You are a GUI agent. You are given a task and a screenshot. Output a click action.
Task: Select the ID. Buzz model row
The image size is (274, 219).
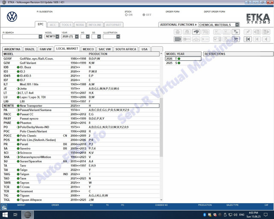click(81, 67)
